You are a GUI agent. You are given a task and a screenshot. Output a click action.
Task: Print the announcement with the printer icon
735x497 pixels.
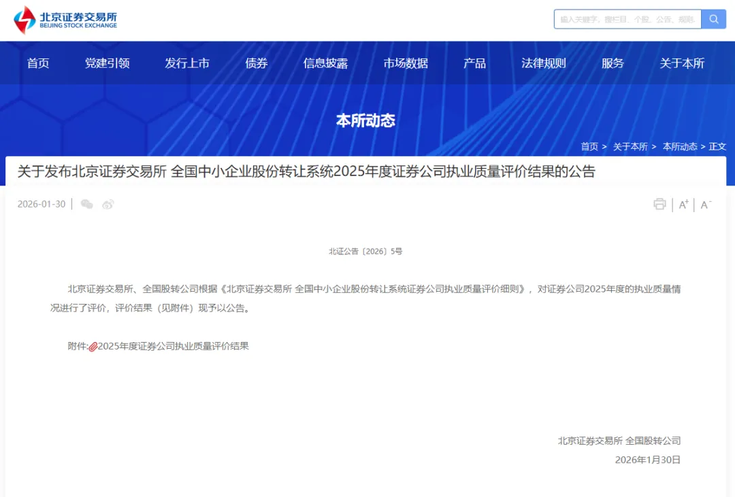659,204
